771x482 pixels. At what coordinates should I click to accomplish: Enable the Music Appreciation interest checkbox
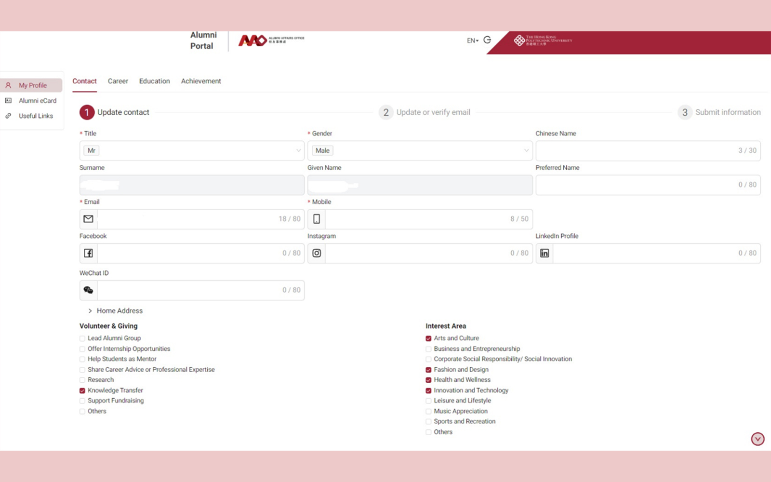(x=428, y=411)
